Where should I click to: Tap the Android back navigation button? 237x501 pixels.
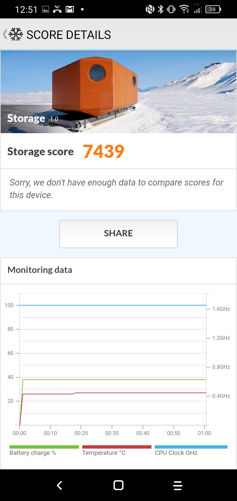[x=60, y=485]
